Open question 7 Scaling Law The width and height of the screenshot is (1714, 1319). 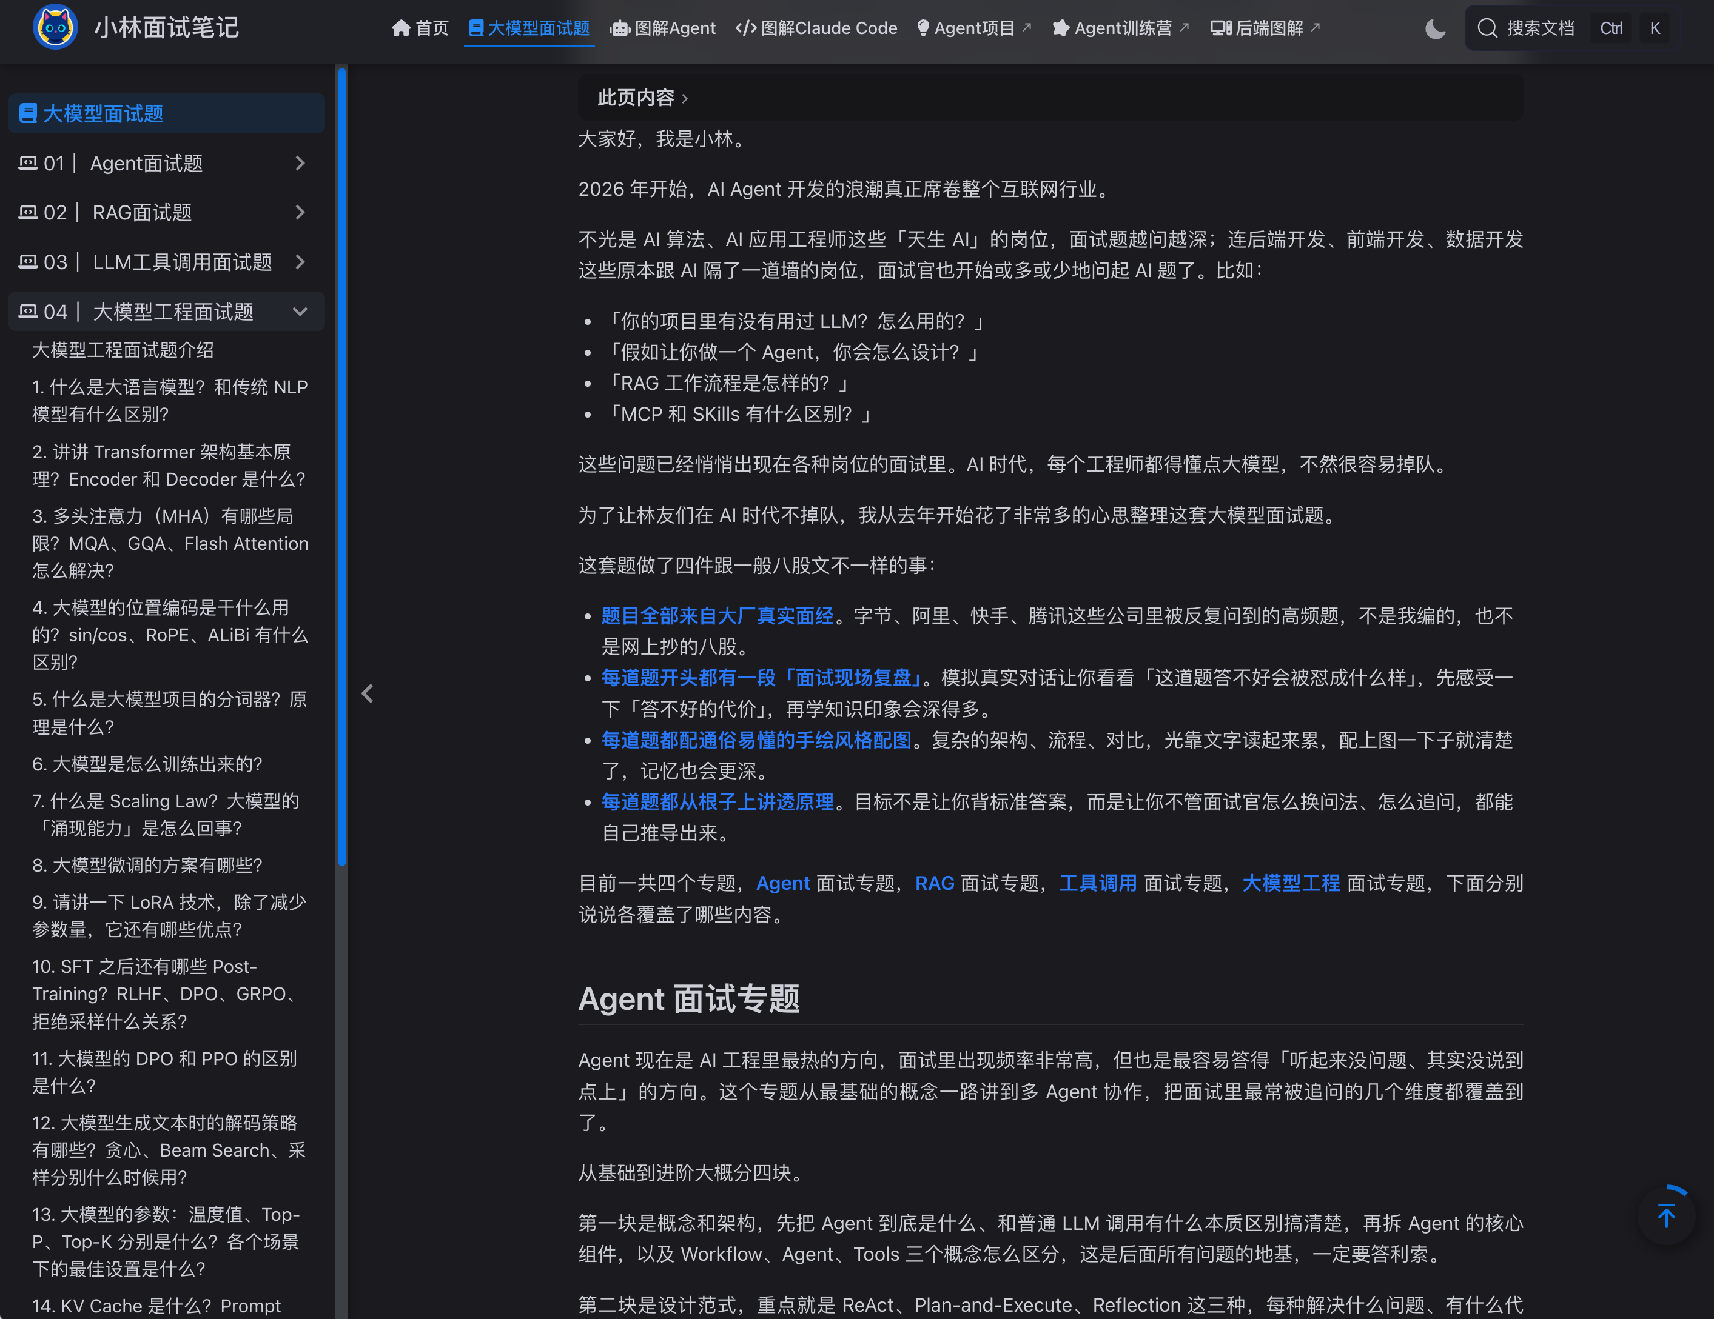166,815
